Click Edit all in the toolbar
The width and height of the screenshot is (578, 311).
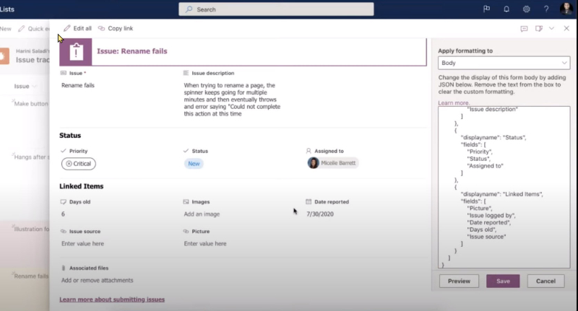pos(77,28)
